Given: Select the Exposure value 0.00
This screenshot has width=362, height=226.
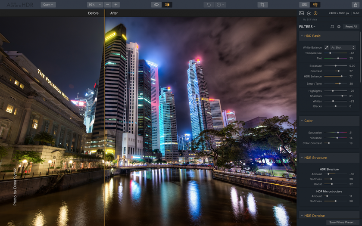Looking at the screenshot, I should click(352, 66).
